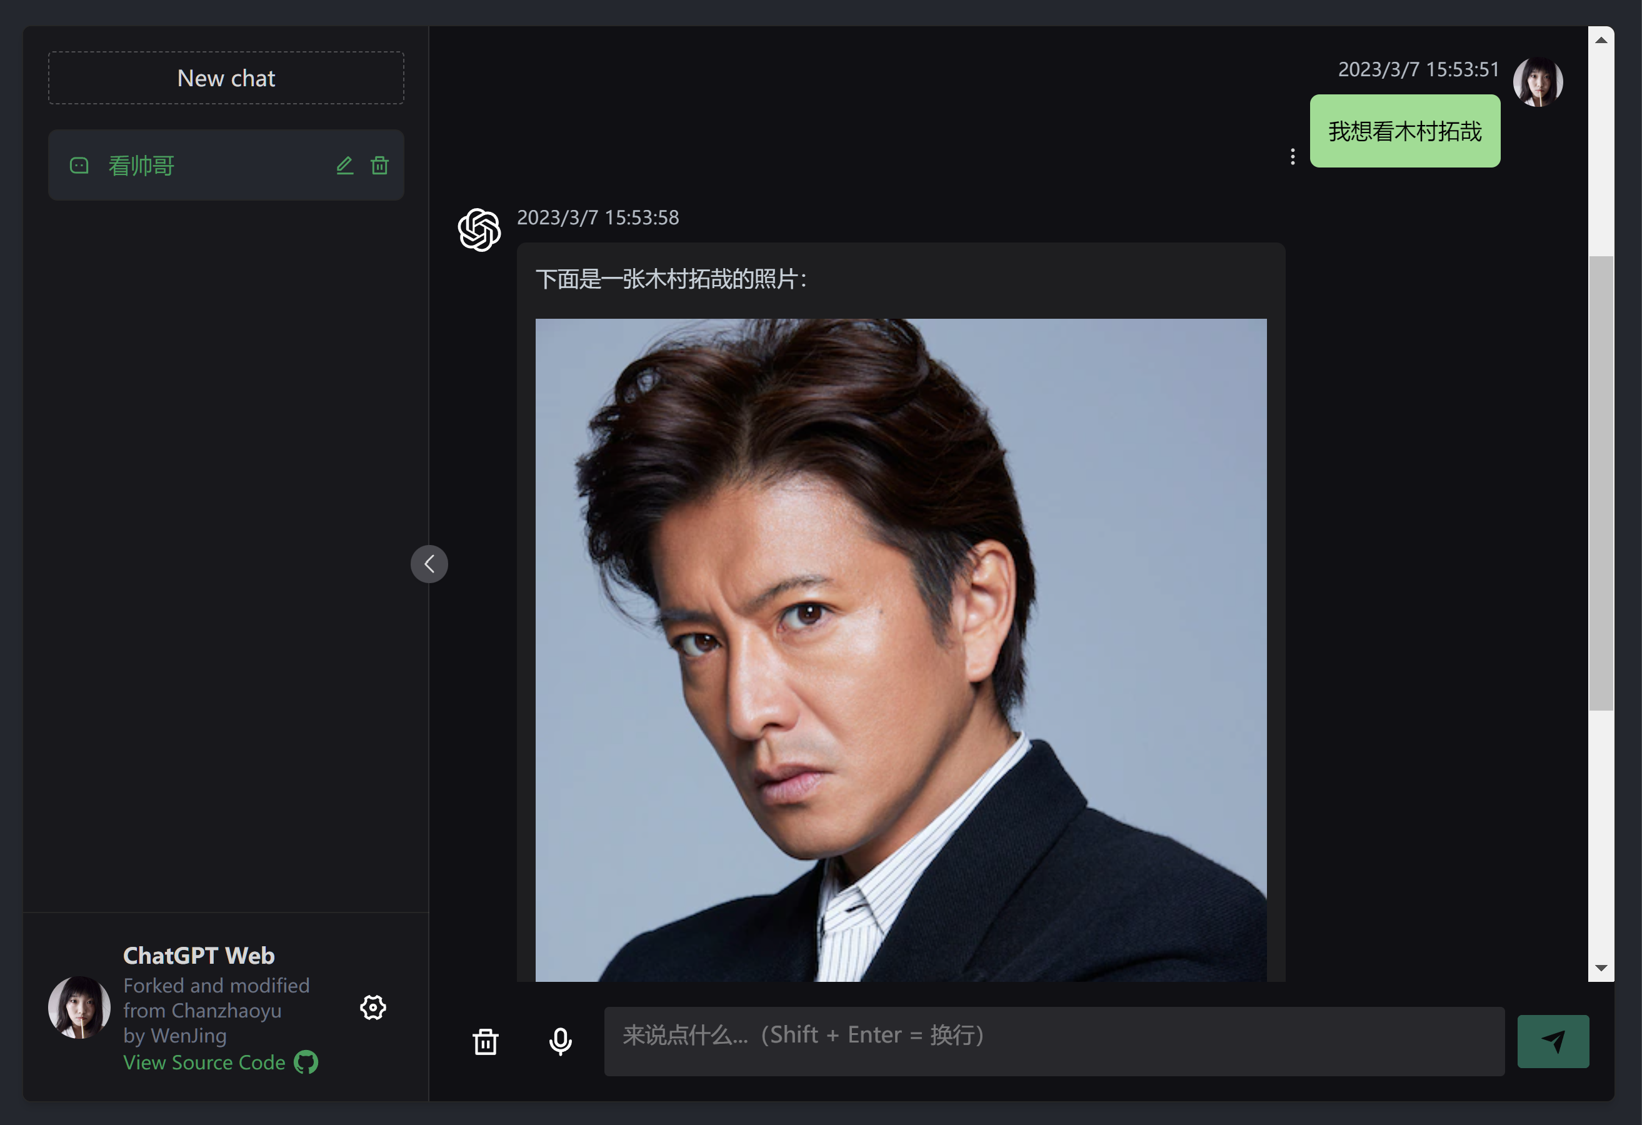Start a New chat
Image resolution: width=1642 pixels, height=1125 pixels.
[226, 77]
